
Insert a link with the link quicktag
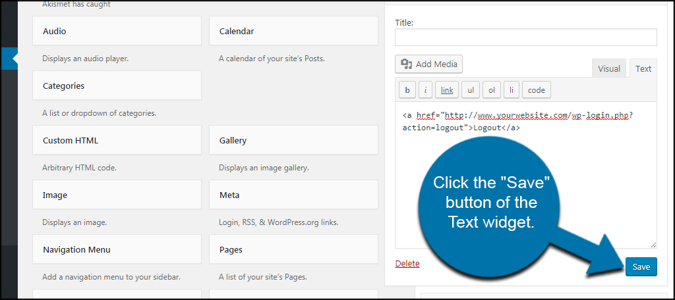click(x=447, y=90)
